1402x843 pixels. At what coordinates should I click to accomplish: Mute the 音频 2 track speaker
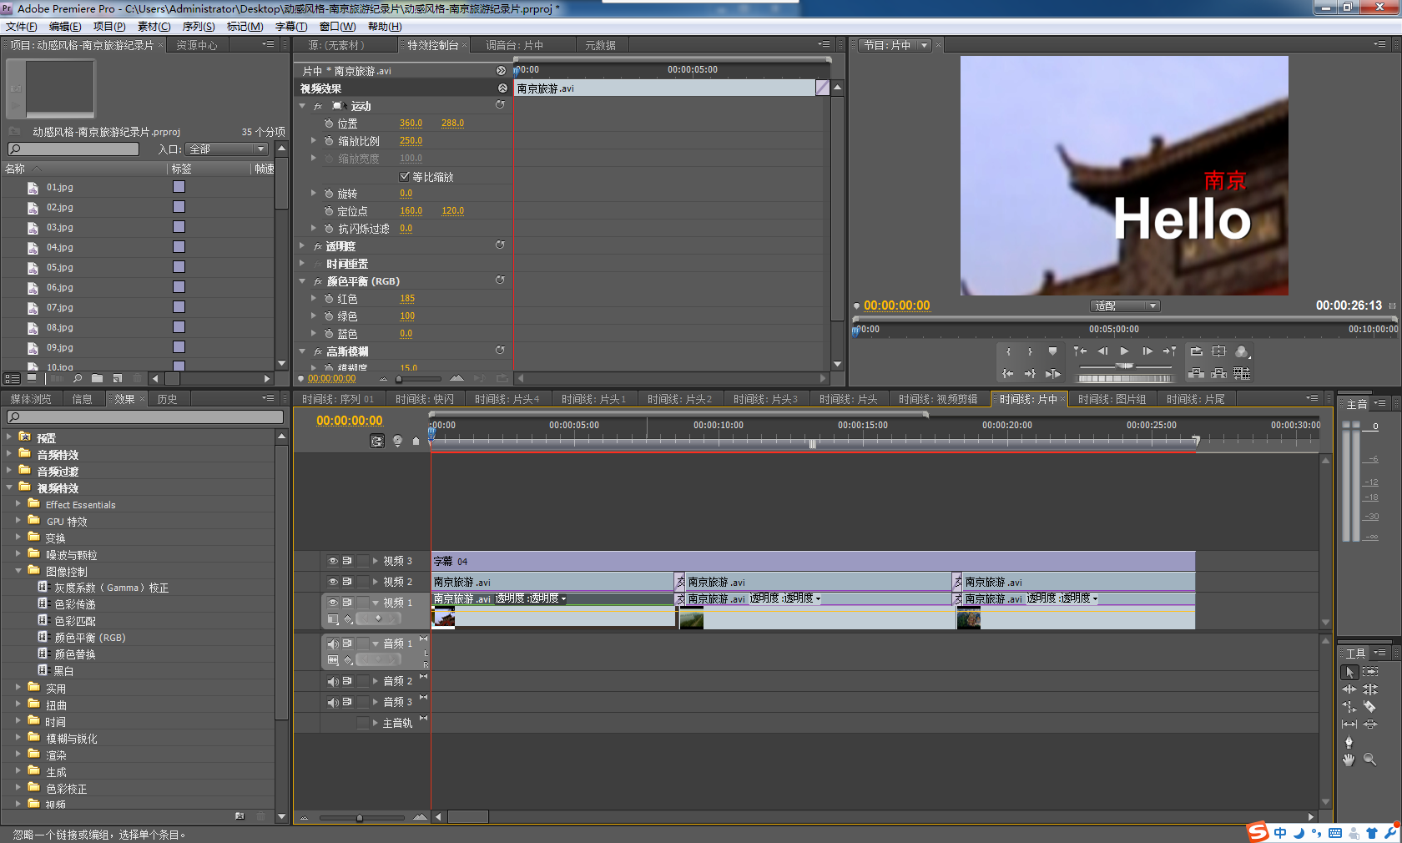pos(333,681)
